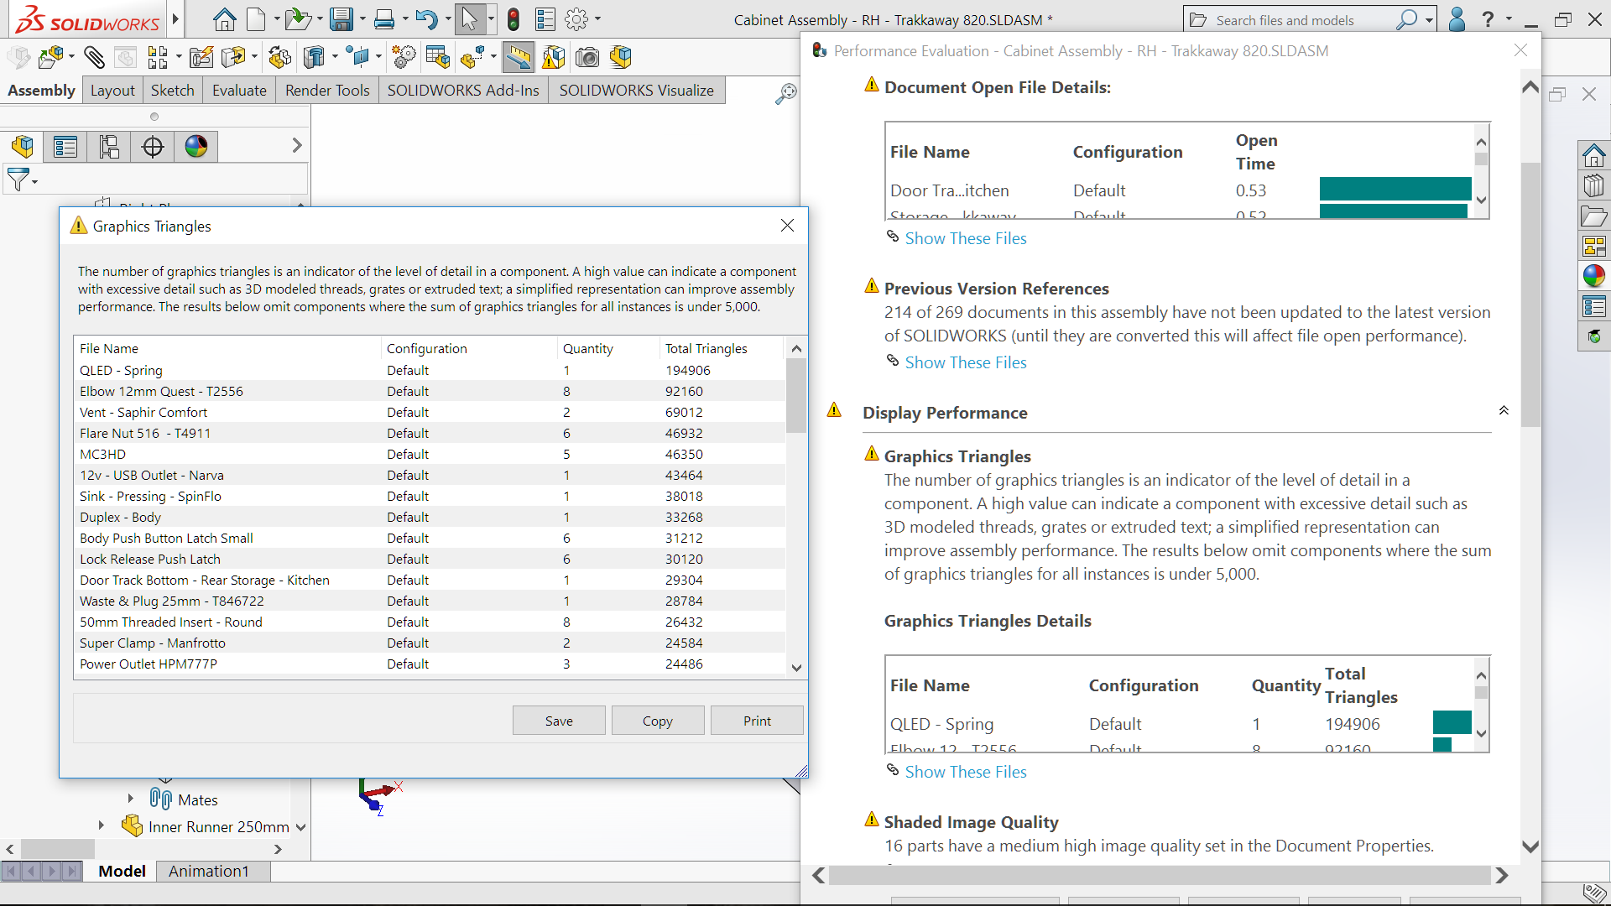Select the Bill of Materials icon
Viewport: 1611px width, 906px height.
pyautogui.click(x=438, y=57)
